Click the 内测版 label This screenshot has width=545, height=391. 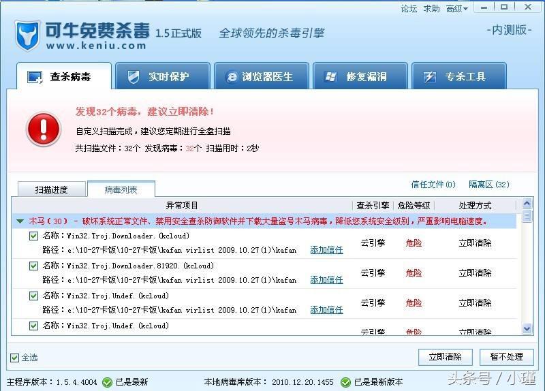point(509,30)
